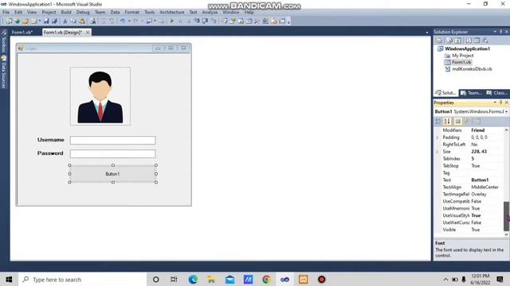This screenshot has height=286, width=510.
Task: Click the New Project toolbar icon
Action: tap(9, 21)
